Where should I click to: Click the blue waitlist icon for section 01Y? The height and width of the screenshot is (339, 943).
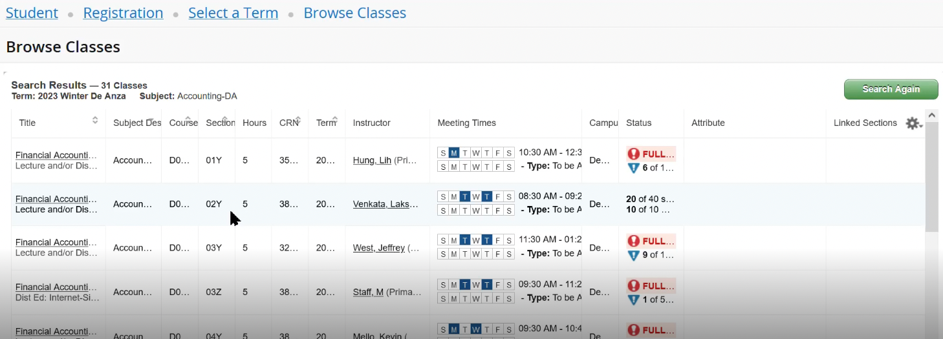tap(634, 168)
